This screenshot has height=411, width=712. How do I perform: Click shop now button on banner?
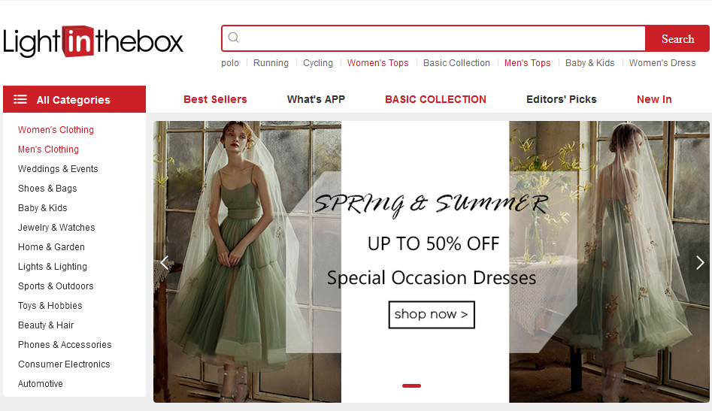coord(432,314)
